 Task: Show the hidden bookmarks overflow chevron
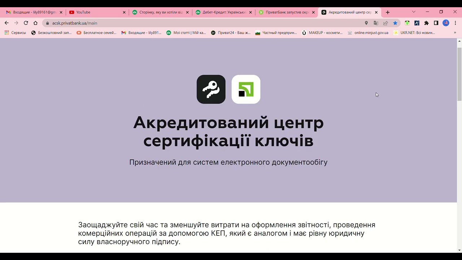point(455,32)
